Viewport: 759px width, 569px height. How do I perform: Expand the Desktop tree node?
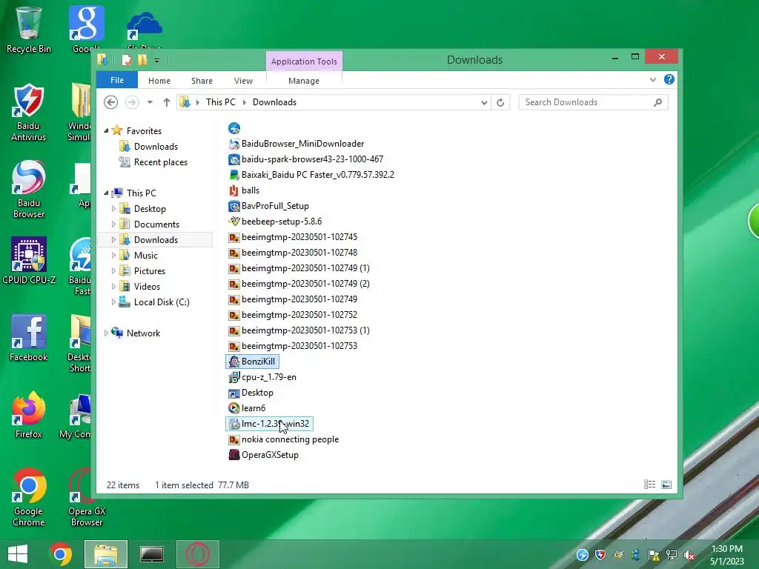(x=113, y=208)
